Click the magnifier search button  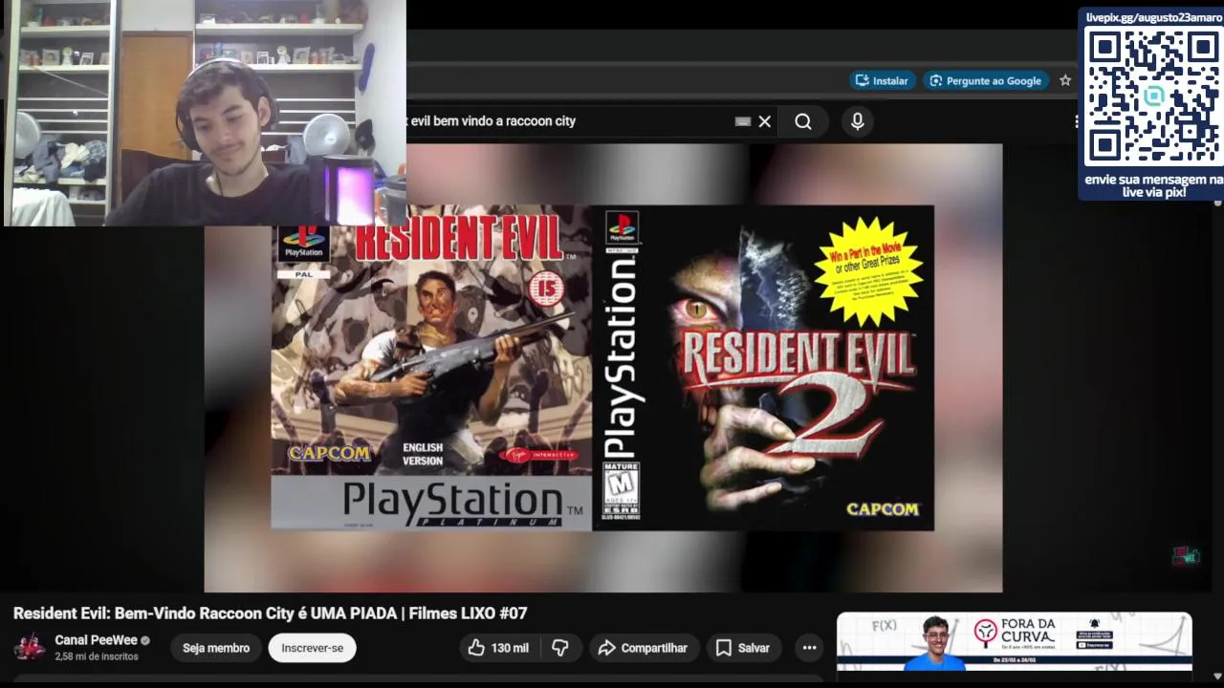click(x=803, y=121)
